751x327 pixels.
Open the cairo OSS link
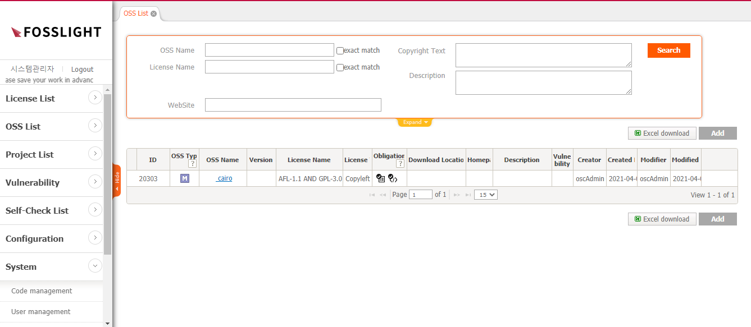[224, 179]
